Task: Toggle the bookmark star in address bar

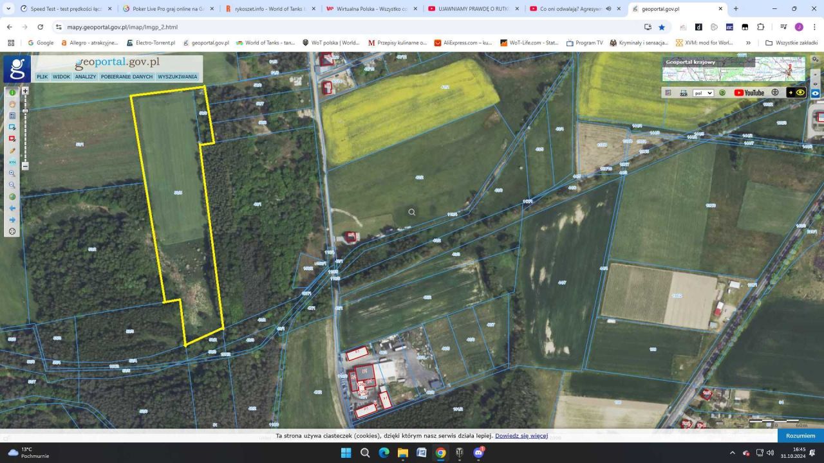Action: [x=662, y=27]
